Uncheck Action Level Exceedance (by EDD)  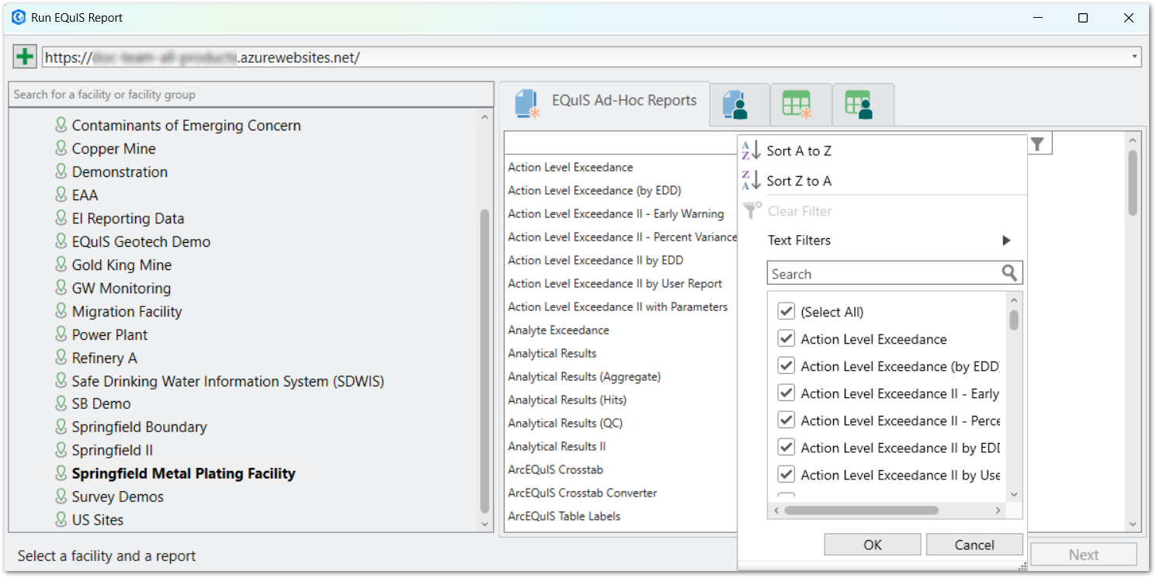[786, 365]
